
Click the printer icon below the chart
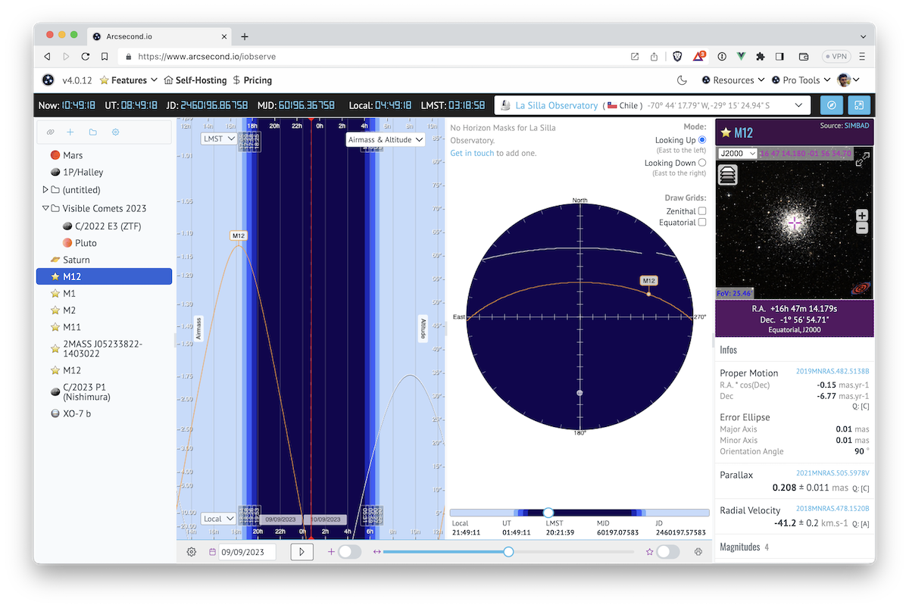pos(698,552)
